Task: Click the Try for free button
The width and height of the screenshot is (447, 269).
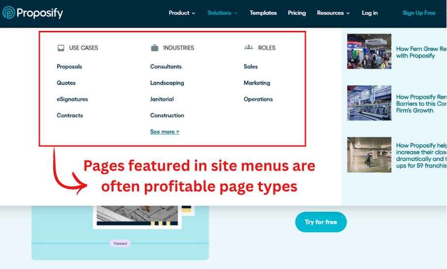Action: point(321,222)
